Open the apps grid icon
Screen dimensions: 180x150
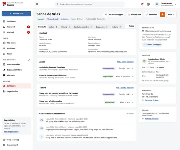point(37,4)
